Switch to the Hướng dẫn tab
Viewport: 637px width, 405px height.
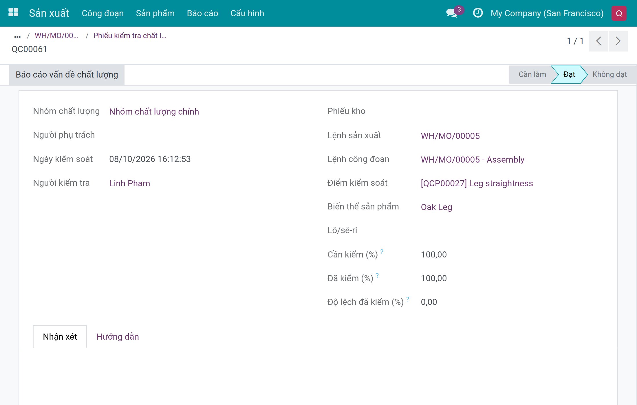(x=118, y=337)
